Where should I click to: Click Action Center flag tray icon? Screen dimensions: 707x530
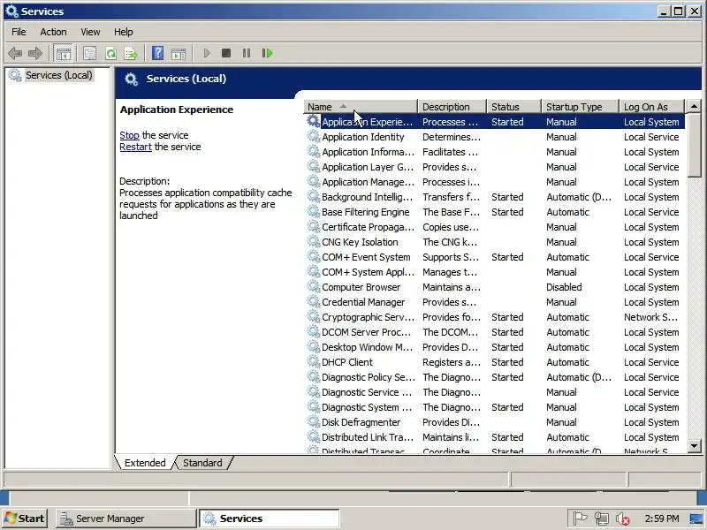[580, 519]
